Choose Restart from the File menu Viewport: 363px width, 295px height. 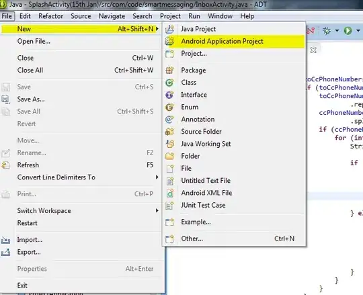pos(81,223)
